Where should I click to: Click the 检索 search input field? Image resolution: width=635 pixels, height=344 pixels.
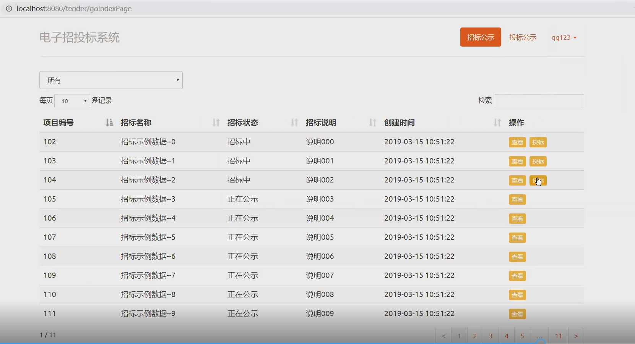click(x=539, y=101)
